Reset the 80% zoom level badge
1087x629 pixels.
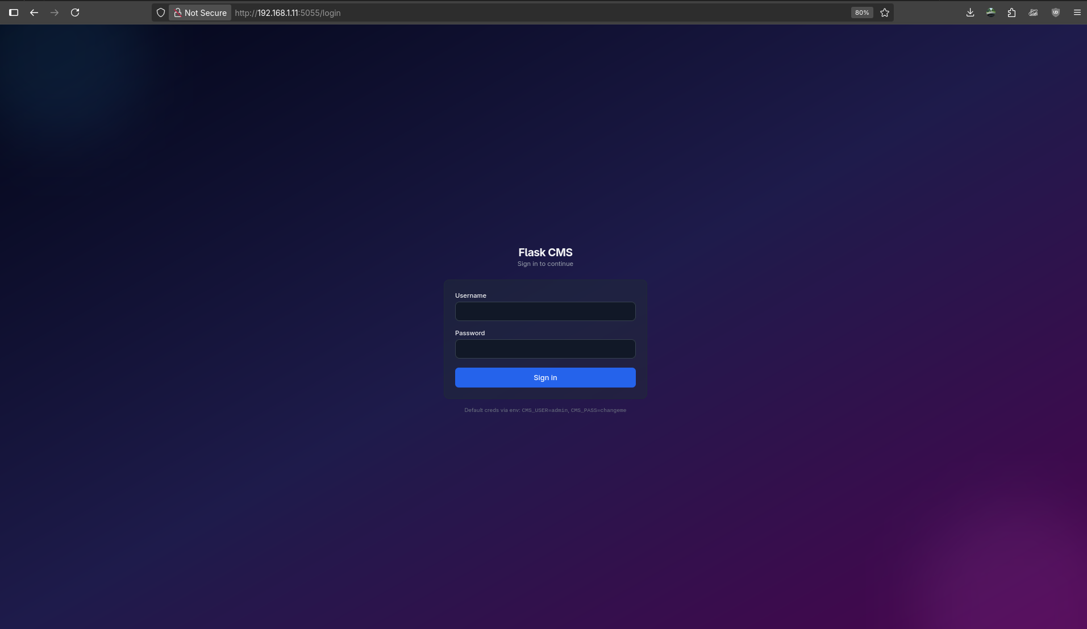click(861, 13)
